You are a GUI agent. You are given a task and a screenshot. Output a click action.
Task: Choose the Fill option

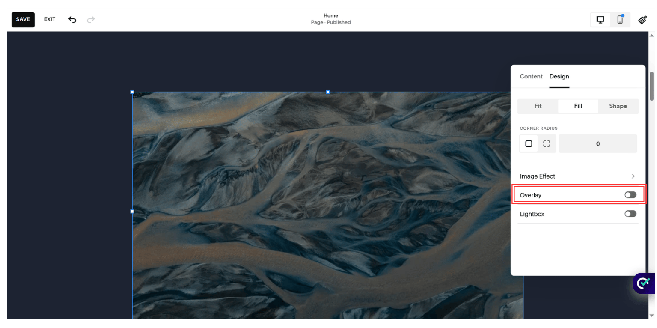click(x=578, y=106)
